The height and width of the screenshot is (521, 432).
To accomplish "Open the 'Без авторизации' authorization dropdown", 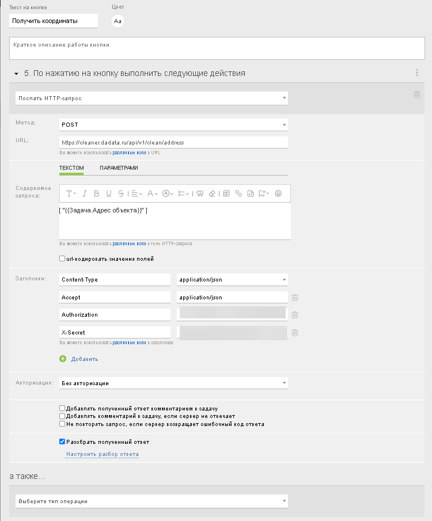I will tap(173, 383).
